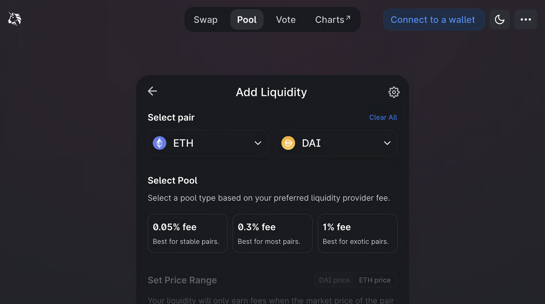The width and height of the screenshot is (545, 304).
Task: Click the DAI token logo icon
Action: coord(288,143)
